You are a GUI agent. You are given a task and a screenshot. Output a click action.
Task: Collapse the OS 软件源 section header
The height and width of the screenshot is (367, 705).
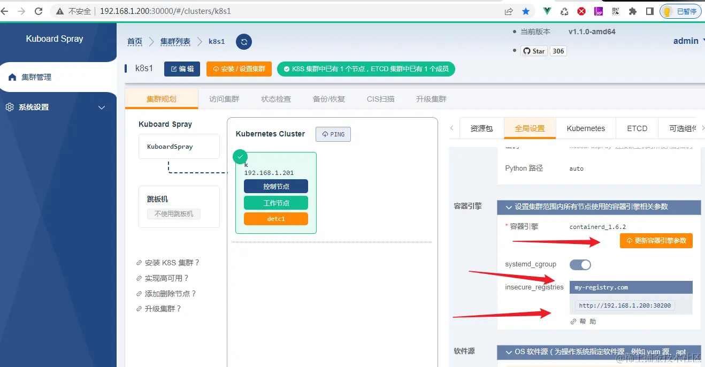click(599, 352)
